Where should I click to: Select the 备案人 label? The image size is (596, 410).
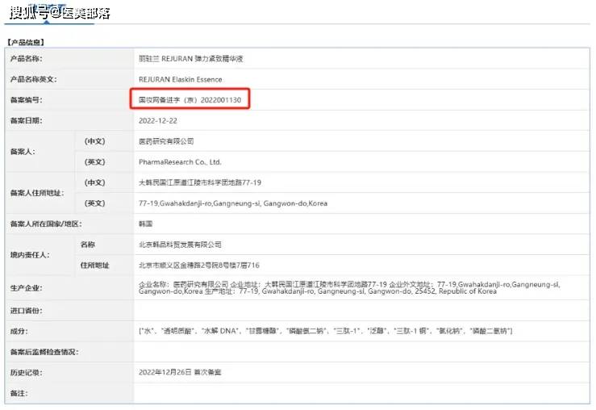[x=23, y=152]
